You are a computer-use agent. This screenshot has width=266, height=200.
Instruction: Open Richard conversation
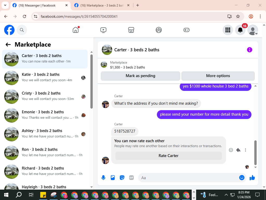click(x=45, y=171)
